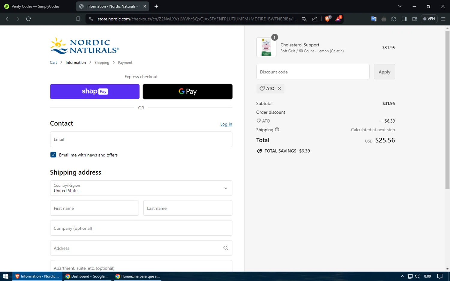Open a new tab with the plus
Viewport: 450px width, 281px height.
[x=156, y=6]
